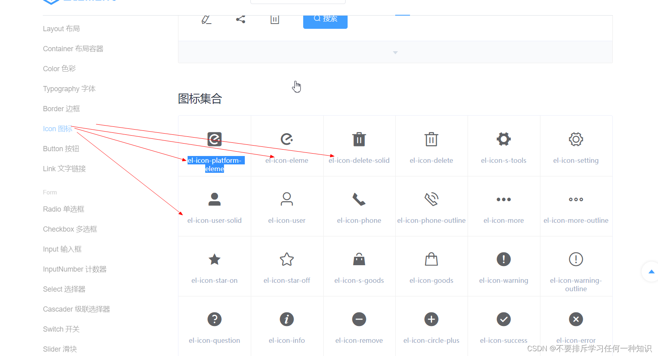Select the question mark circle icon

[x=214, y=319]
